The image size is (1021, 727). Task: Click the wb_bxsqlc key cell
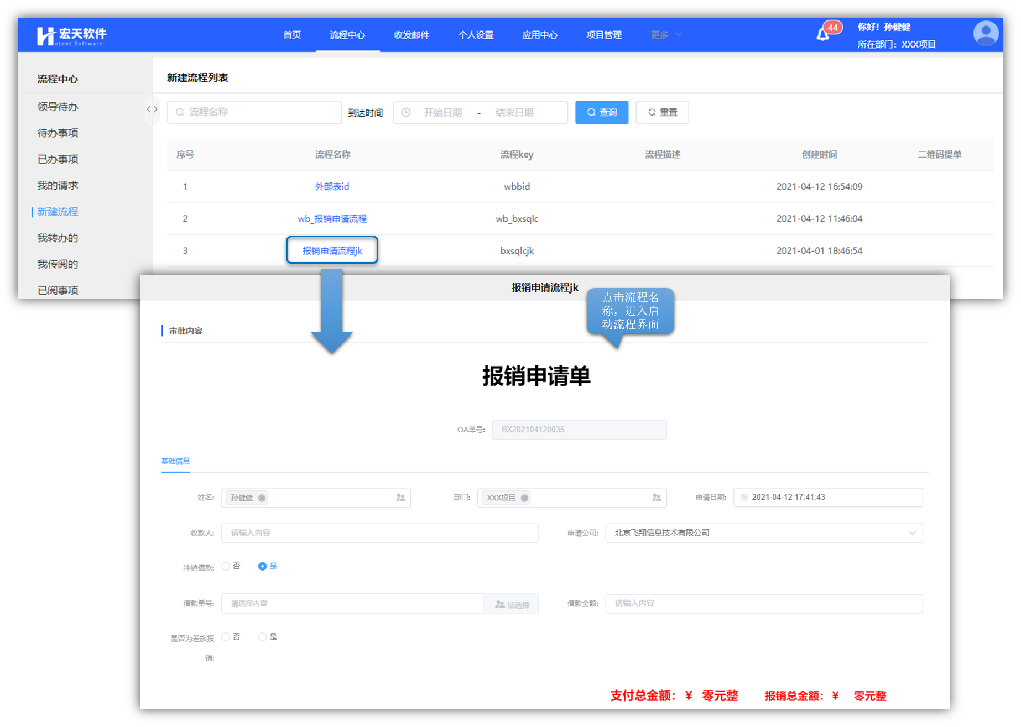(x=517, y=219)
